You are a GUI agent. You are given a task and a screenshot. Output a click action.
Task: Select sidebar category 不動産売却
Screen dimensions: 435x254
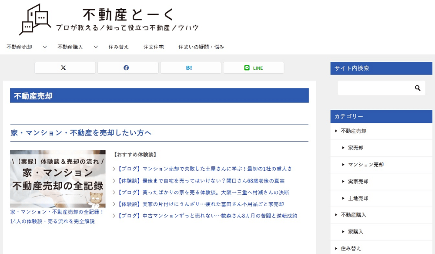coord(353,131)
